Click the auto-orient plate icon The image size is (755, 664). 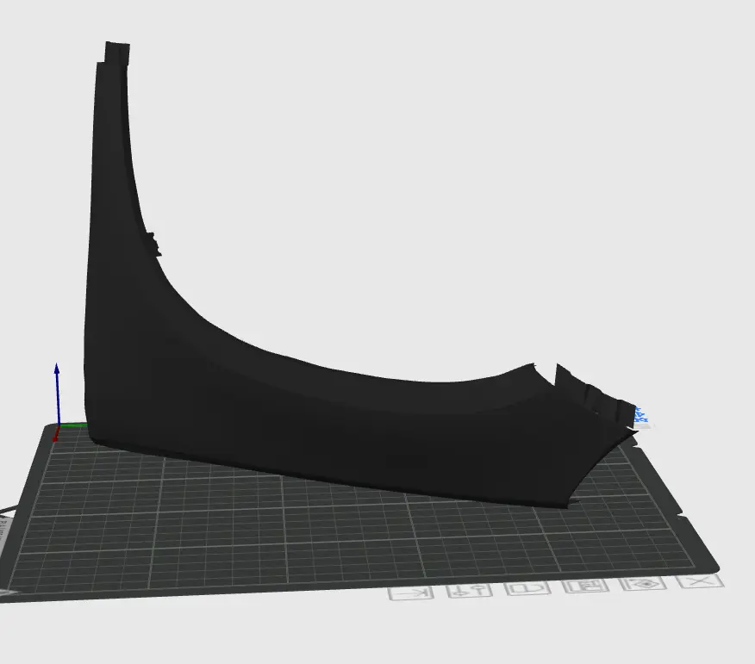[x=643, y=584]
